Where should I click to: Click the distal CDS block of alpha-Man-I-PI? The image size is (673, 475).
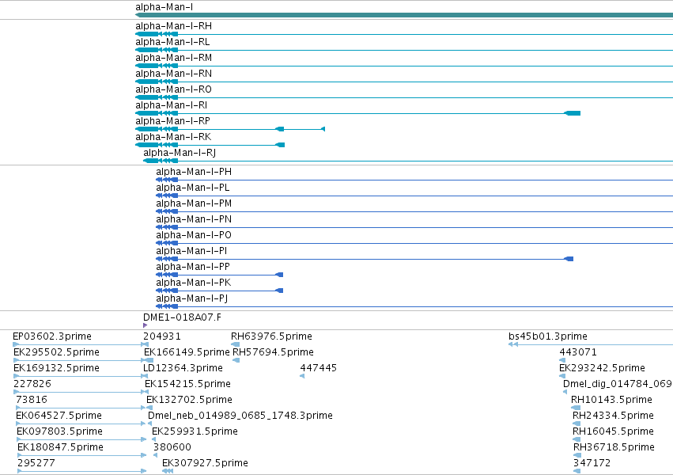point(569,259)
